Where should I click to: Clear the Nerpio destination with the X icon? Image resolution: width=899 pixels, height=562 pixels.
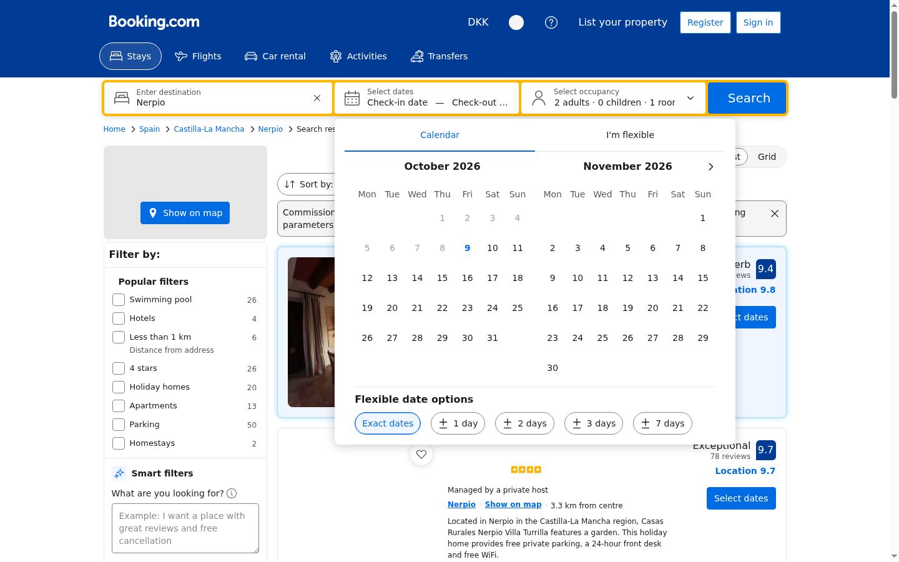click(317, 98)
